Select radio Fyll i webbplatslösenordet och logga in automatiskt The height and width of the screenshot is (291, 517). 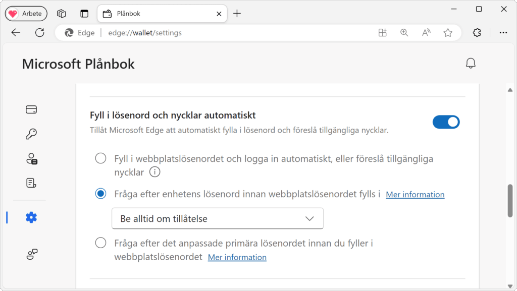[100, 158]
